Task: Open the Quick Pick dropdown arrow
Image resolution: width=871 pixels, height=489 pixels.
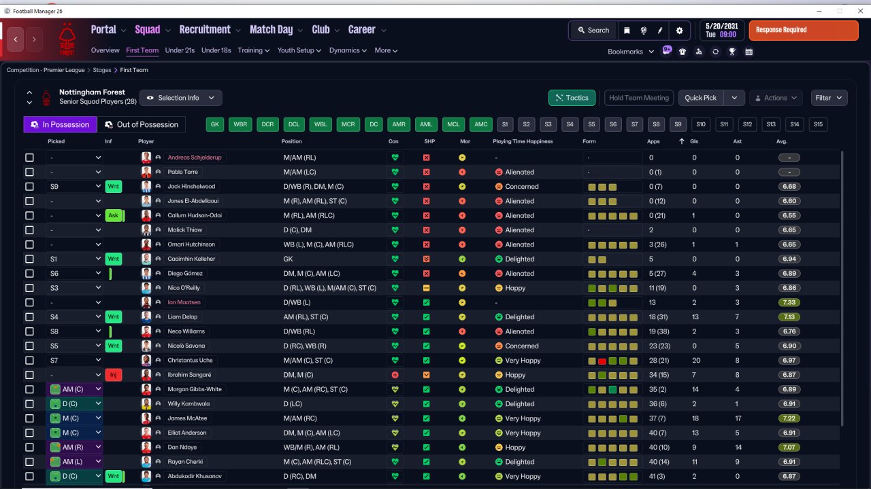Action: click(x=734, y=98)
